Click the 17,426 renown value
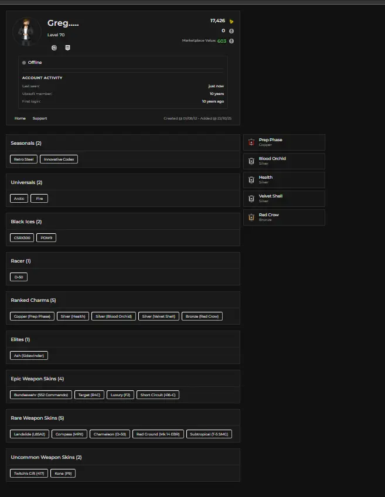This screenshot has width=385, height=497. click(217, 21)
